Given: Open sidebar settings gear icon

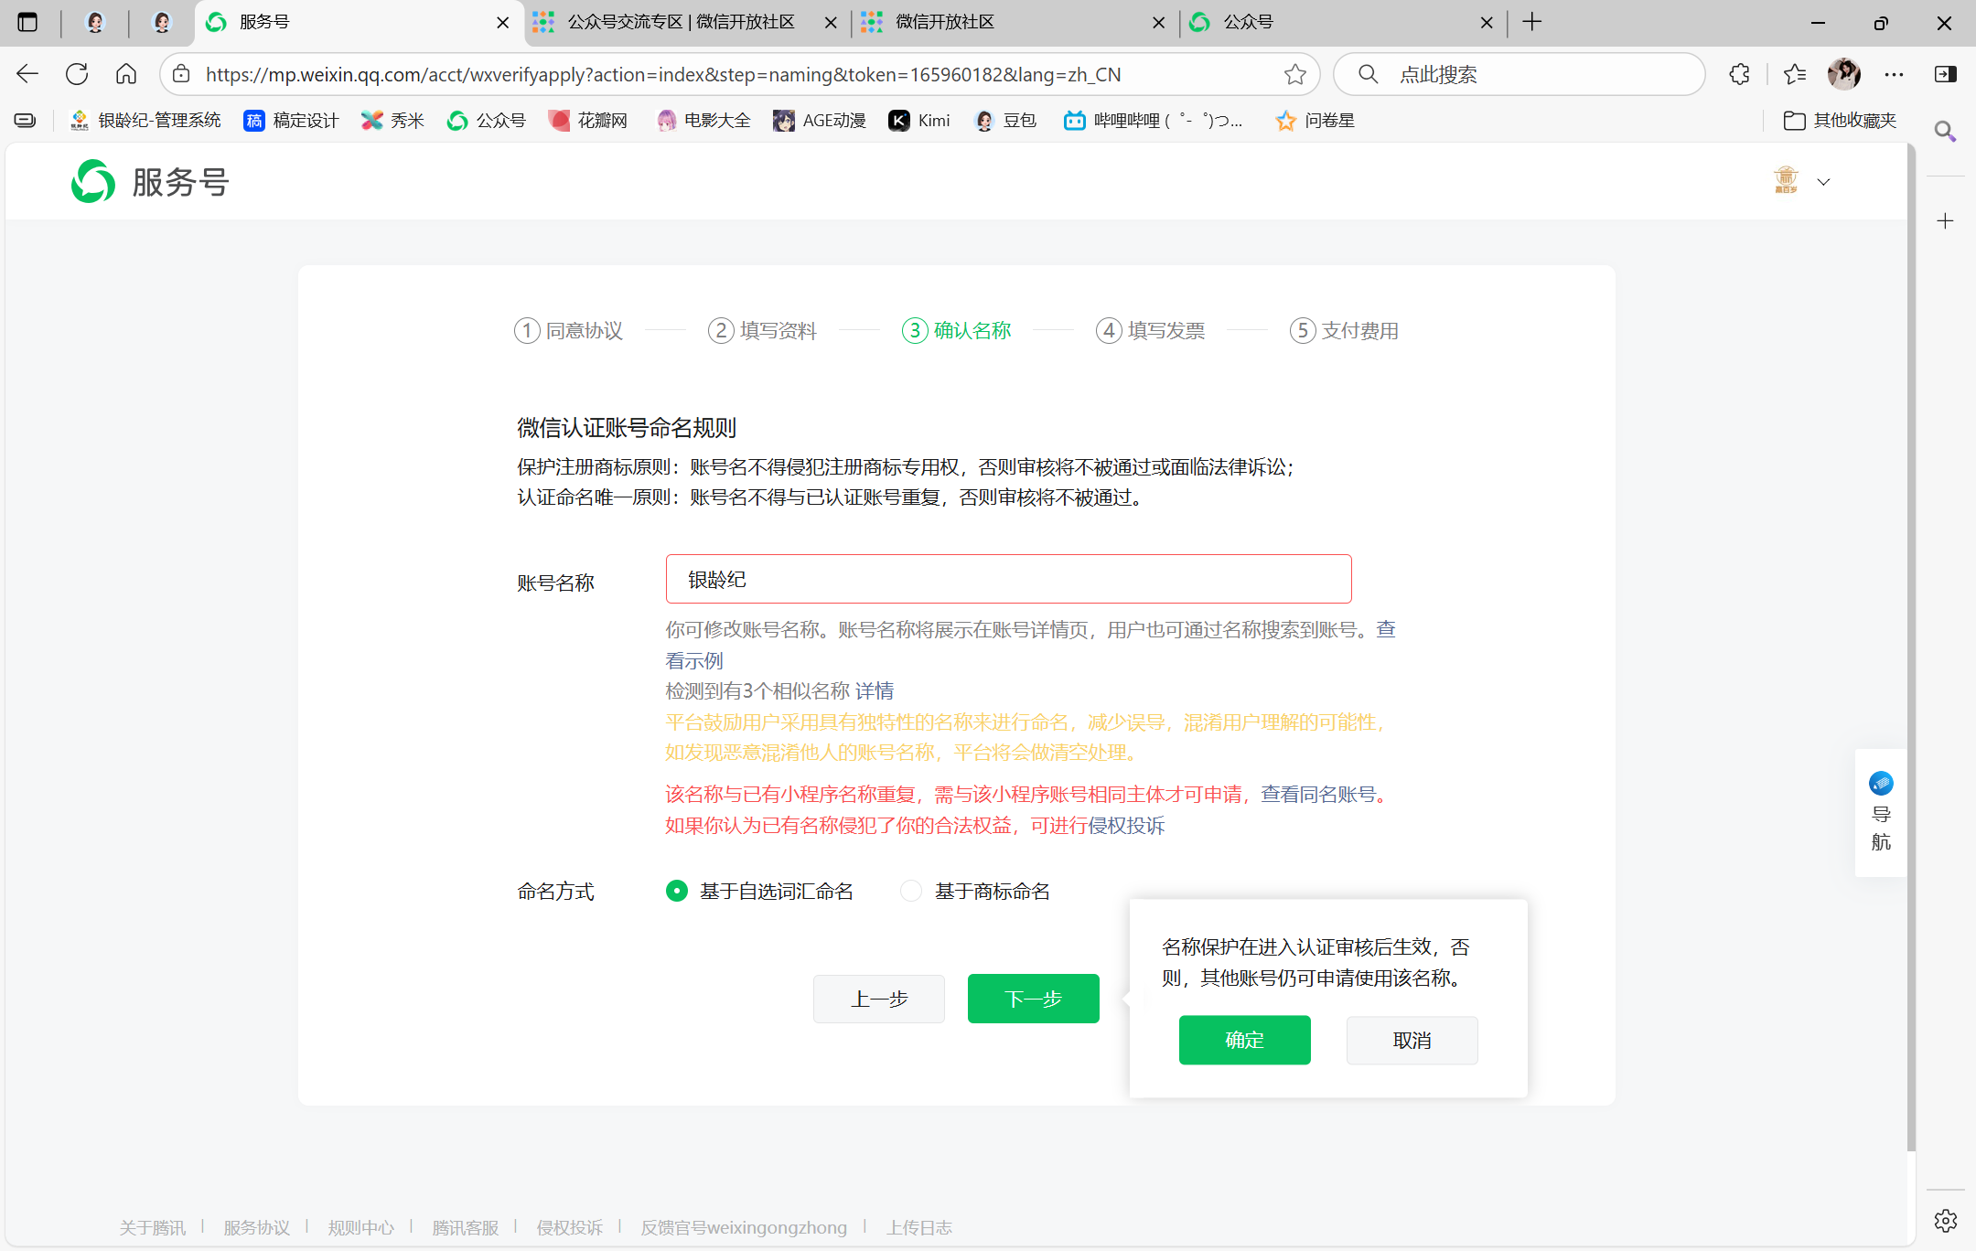Looking at the screenshot, I should tap(1945, 1220).
